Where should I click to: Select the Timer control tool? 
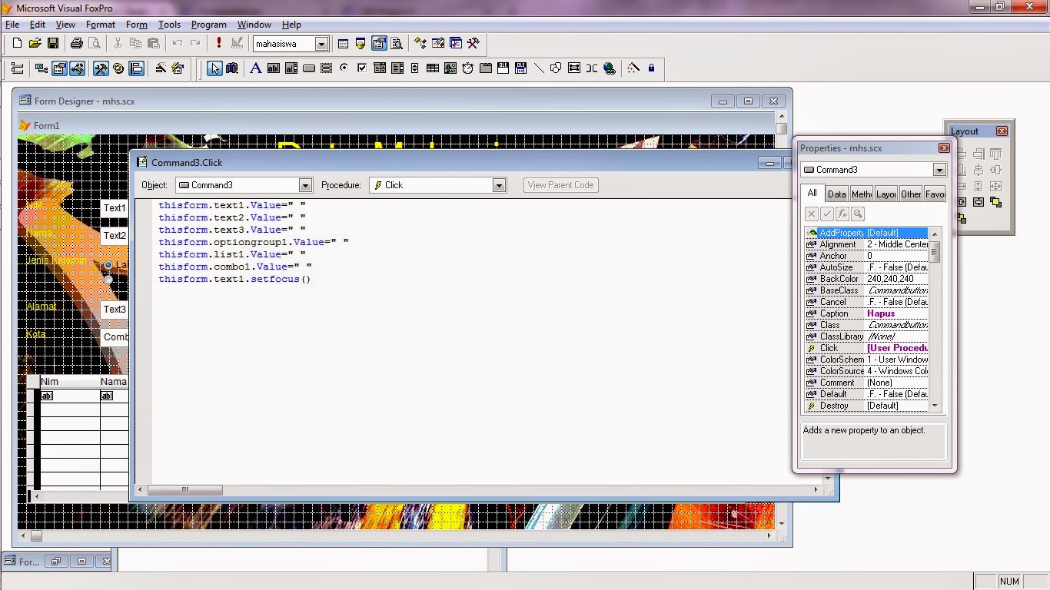467,68
